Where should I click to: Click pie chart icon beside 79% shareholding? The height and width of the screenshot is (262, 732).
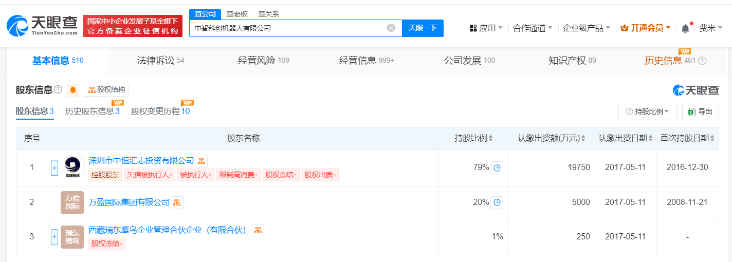(497, 167)
